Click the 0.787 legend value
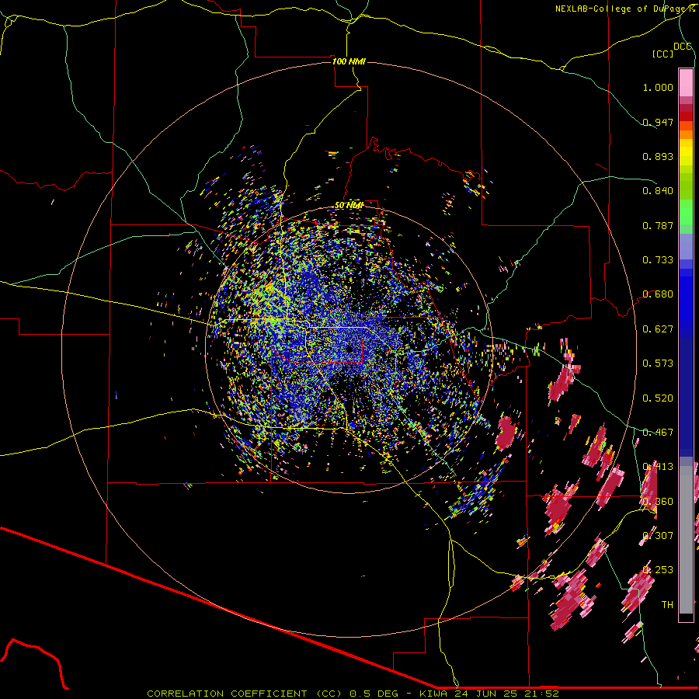The image size is (699, 699). pos(658,225)
